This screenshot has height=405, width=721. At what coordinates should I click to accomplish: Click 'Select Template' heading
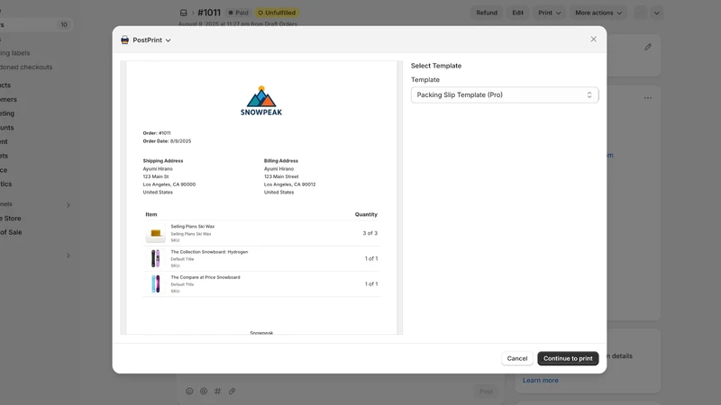pos(436,66)
